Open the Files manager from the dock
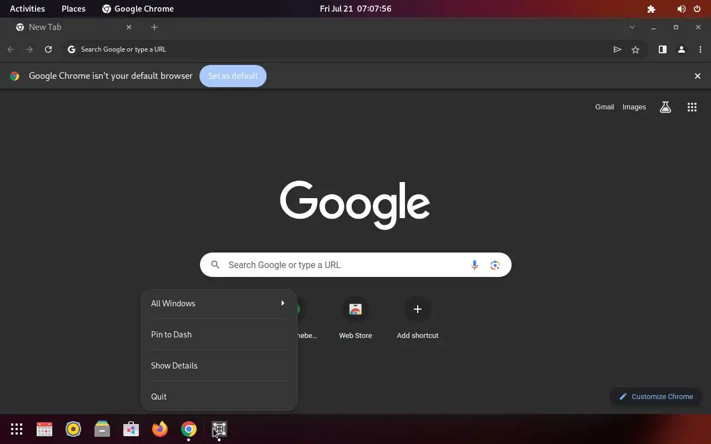The width and height of the screenshot is (711, 444). point(102,429)
